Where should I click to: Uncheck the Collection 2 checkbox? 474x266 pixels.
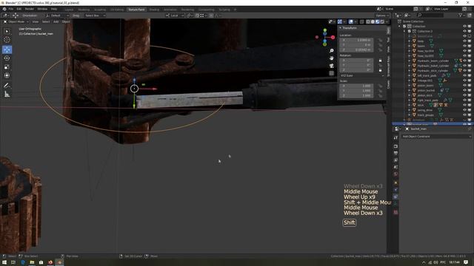[x=410, y=31]
